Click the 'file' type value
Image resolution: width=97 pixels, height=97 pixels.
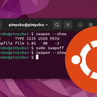pyautogui.click(x=20, y=43)
